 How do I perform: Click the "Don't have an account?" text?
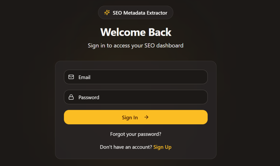pos(126,147)
